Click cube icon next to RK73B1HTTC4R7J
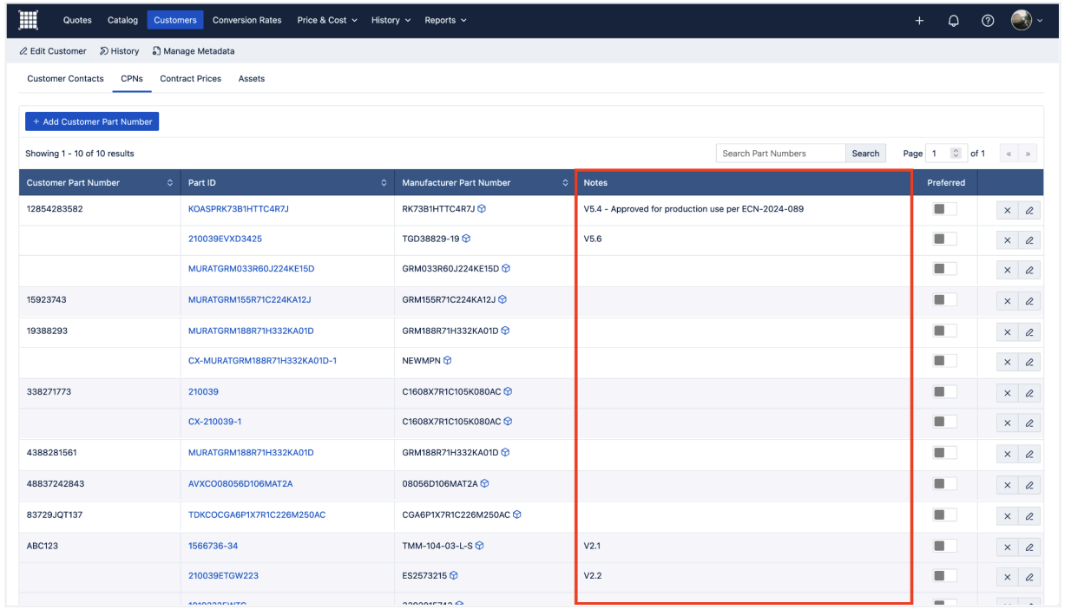 tap(482, 208)
